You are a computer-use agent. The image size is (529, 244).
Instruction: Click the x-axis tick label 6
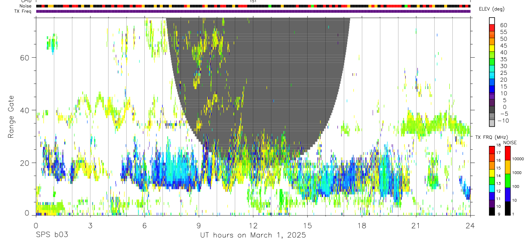144,225
